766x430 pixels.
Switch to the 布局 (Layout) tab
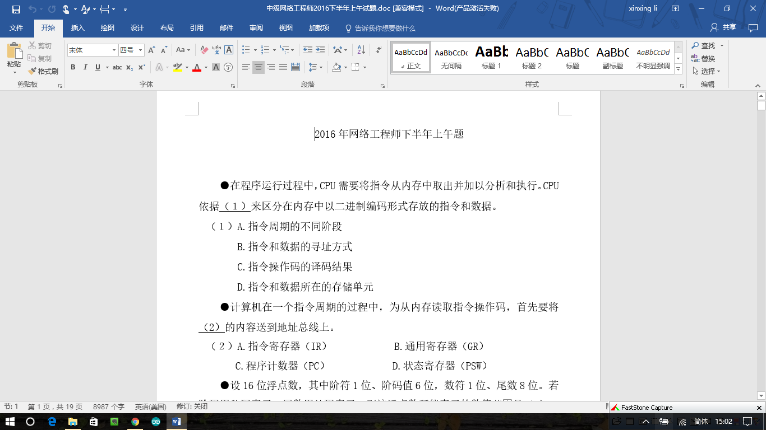[x=167, y=28]
